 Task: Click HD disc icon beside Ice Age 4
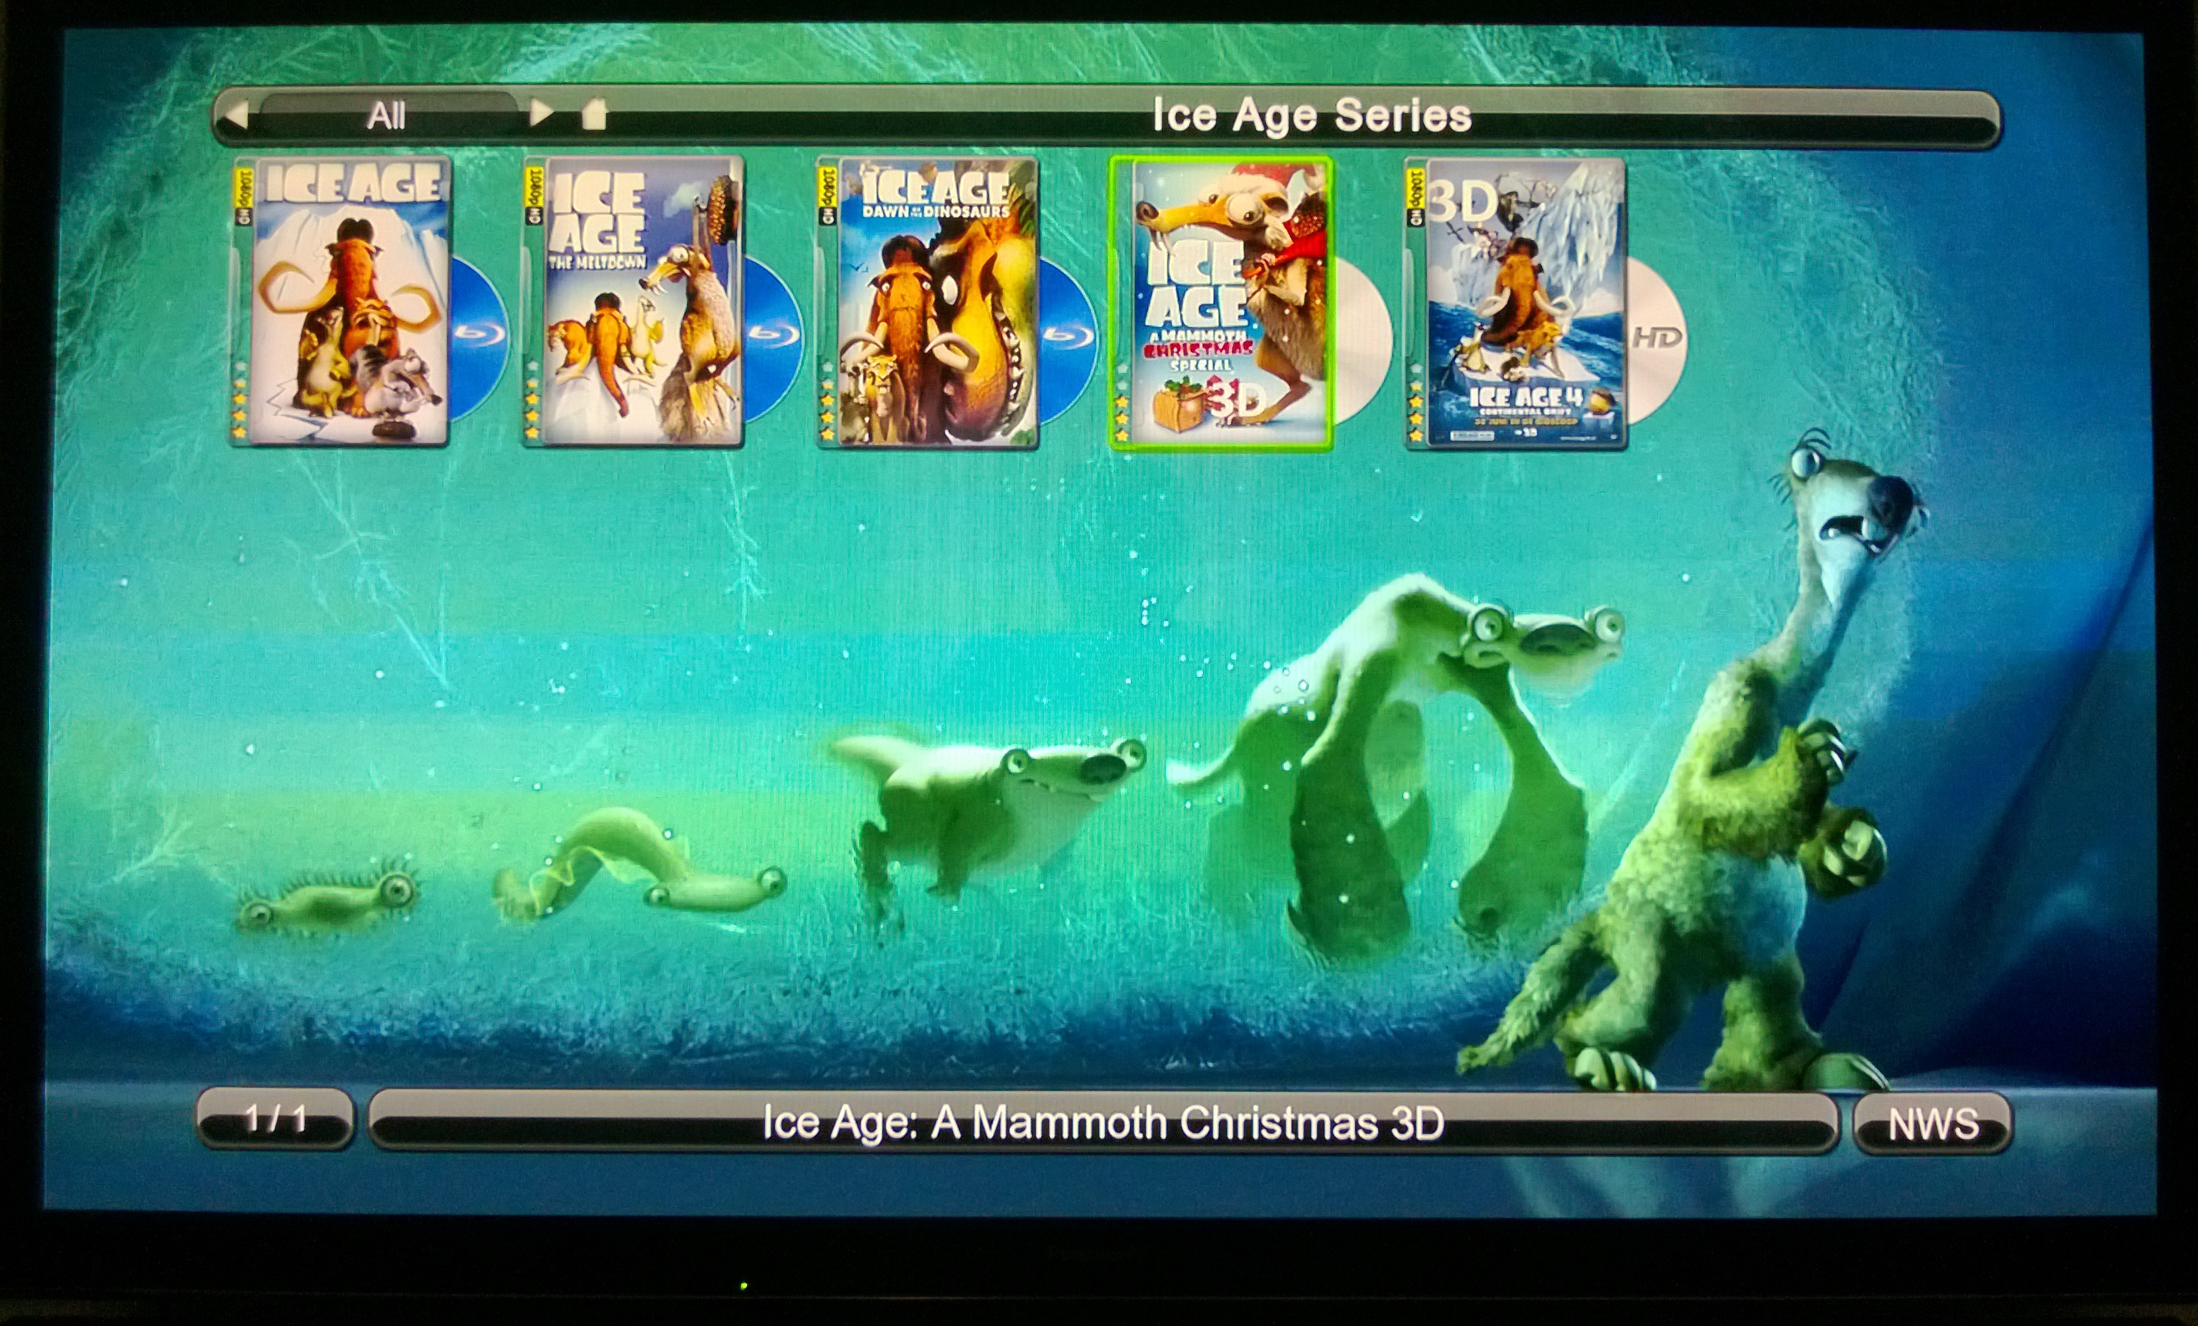click(1656, 338)
